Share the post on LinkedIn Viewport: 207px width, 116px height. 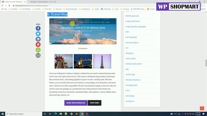point(38,39)
